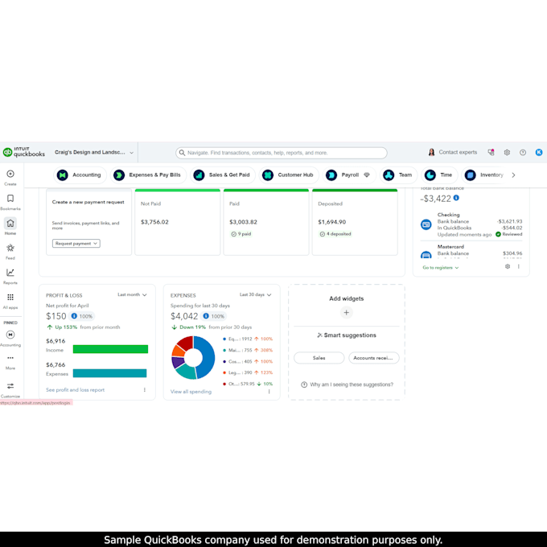This screenshot has height=547, width=547.
Task: Open the Create menu in sidebar
Action: [10, 177]
